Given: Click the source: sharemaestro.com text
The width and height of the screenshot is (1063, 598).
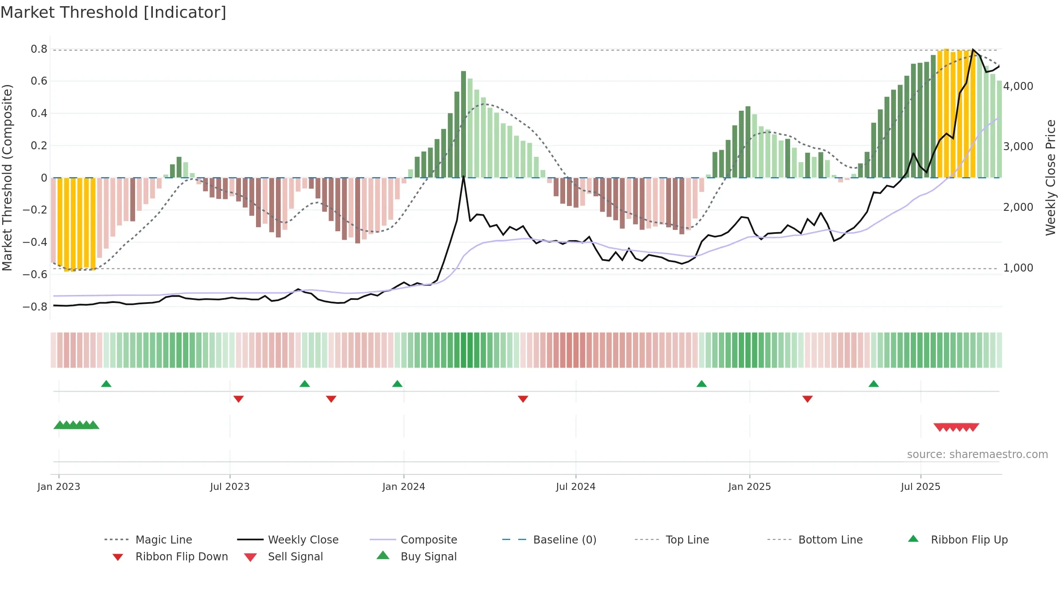Looking at the screenshot, I should point(978,454).
